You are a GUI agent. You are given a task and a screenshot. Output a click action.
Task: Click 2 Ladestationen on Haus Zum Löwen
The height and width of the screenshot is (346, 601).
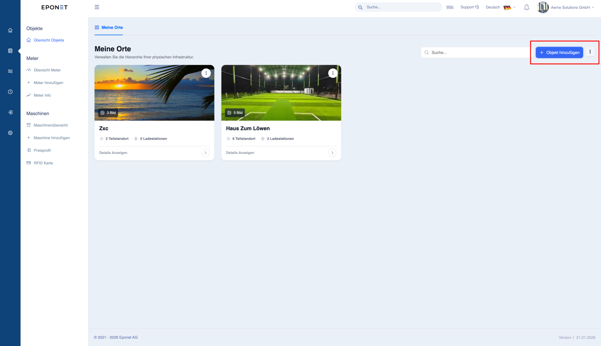click(x=277, y=139)
